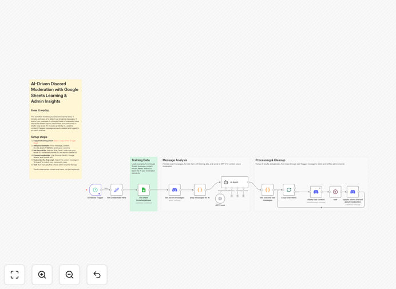Click the Schedule Trigger node label
The width and height of the screenshot is (396, 289).
coord(95,197)
